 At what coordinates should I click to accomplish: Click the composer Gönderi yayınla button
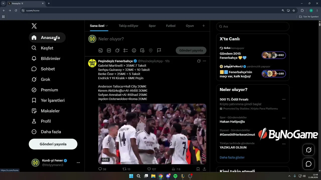coord(191,50)
